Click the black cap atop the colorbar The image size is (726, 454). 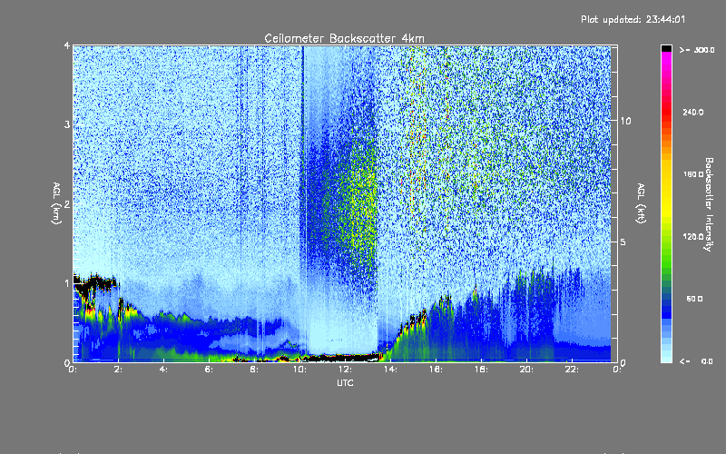(x=666, y=48)
